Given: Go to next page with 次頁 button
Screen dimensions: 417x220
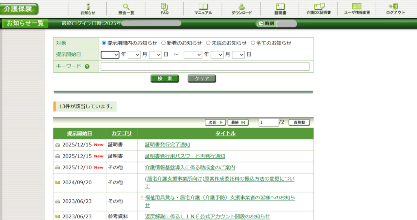Looking at the screenshot, I should click(x=215, y=123).
